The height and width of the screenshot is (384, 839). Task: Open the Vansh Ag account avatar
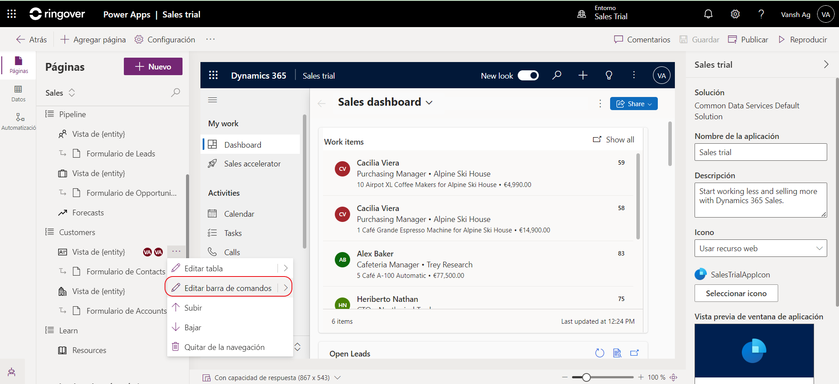click(825, 14)
